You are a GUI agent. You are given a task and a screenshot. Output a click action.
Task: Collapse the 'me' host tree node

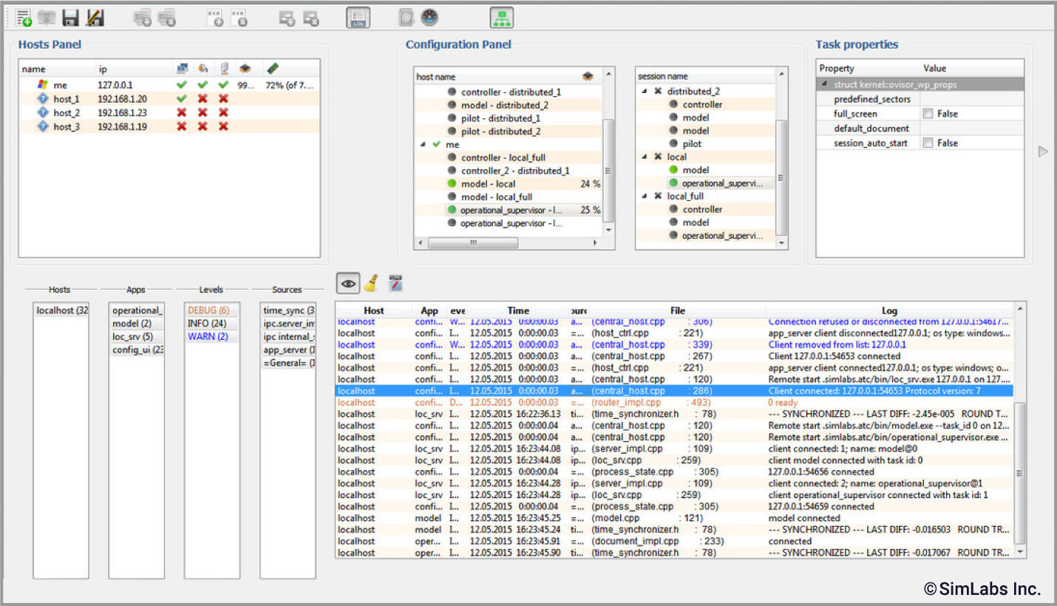pos(423,145)
